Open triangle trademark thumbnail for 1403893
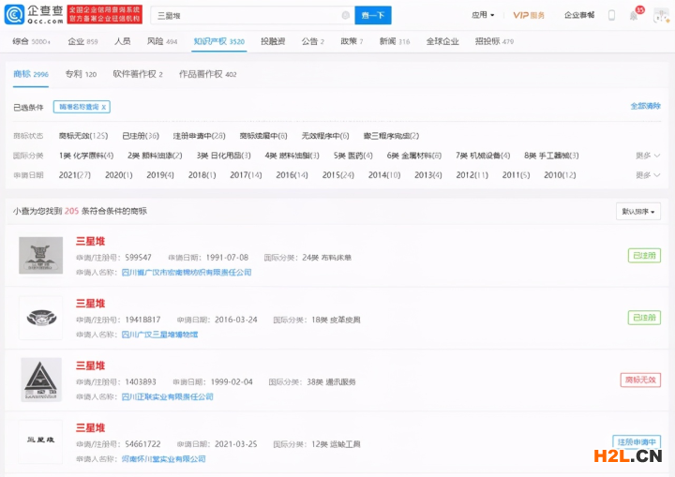This screenshot has width=675, height=477. pos(41,380)
